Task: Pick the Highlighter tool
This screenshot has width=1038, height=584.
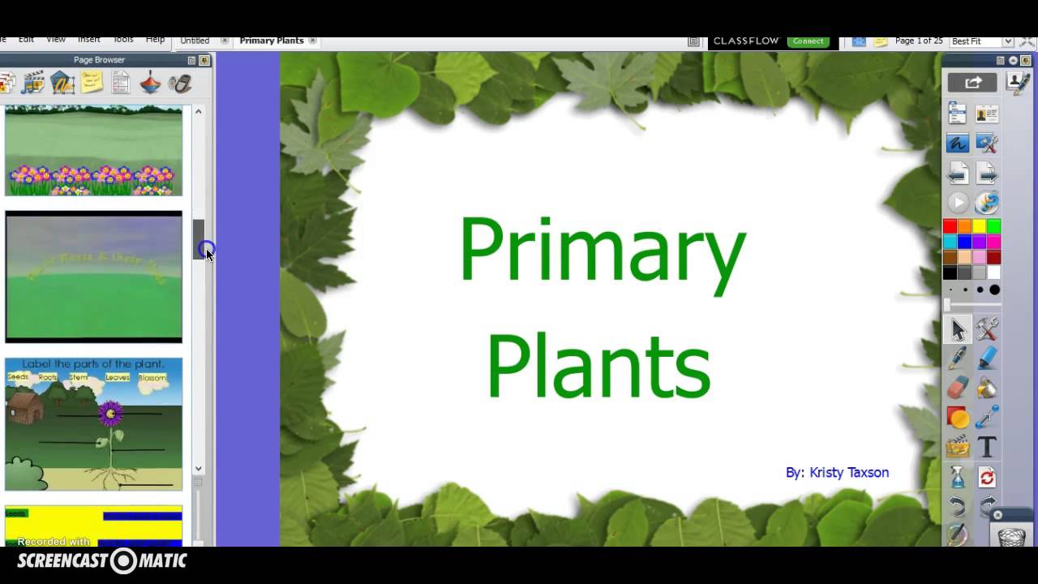Action: 987,359
